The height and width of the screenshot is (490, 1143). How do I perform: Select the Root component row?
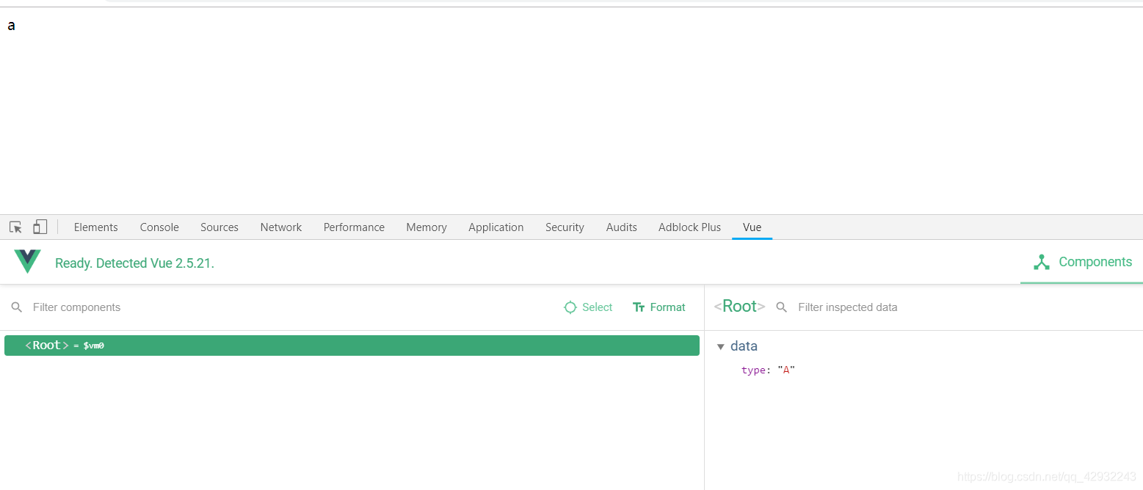coord(352,345)
